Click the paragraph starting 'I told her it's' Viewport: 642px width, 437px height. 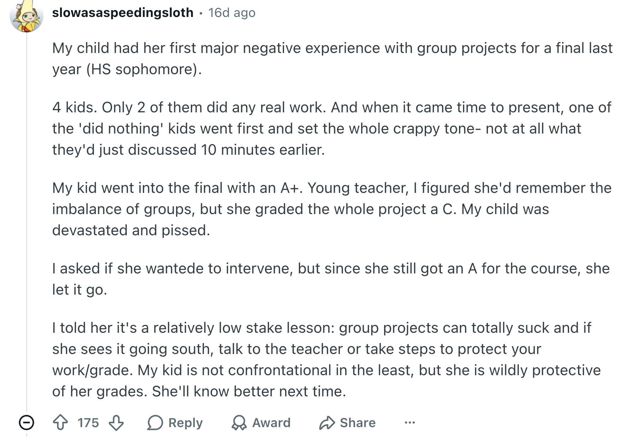pos(326,360)
